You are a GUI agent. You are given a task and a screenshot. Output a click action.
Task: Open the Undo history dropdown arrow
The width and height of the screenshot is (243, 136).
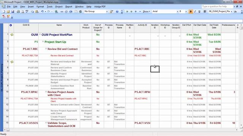pyautogui.click(x=45, y=12)
